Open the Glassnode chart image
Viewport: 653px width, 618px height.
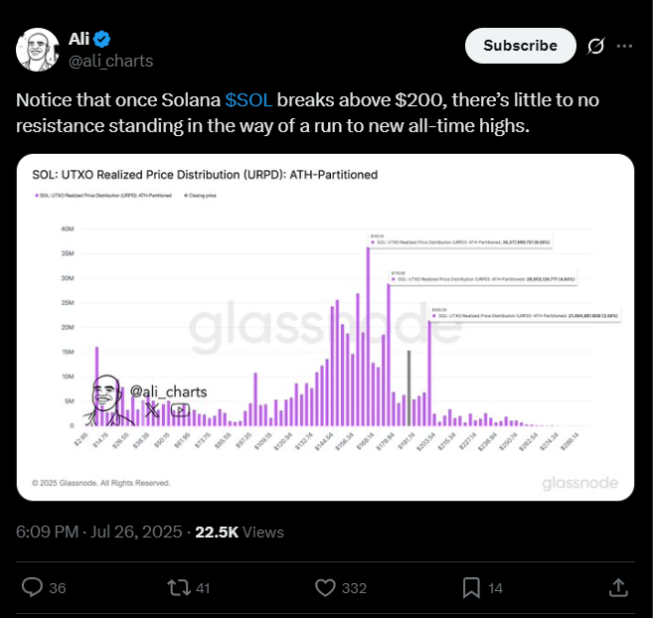point(325,327)
